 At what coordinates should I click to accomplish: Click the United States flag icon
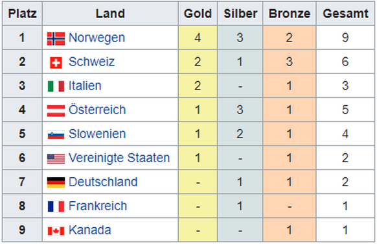[x=56, y=159]
